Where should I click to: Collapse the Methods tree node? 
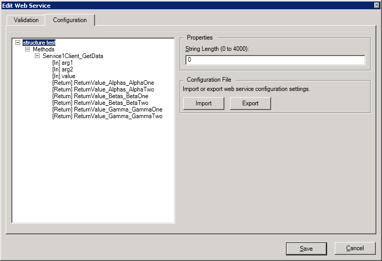[28, 49]
